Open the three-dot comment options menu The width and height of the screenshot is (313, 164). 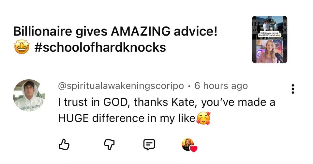[293, 89]
